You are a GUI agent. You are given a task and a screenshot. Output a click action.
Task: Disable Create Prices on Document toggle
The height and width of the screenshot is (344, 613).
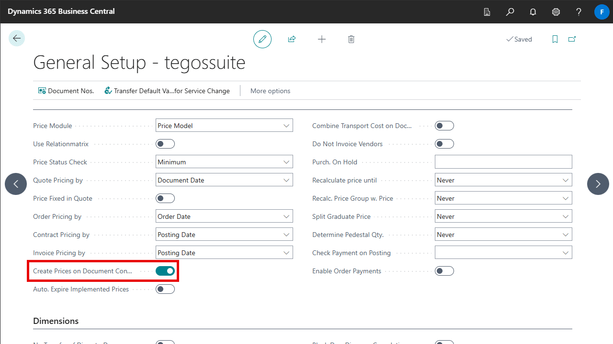click(x=165, y=271)
